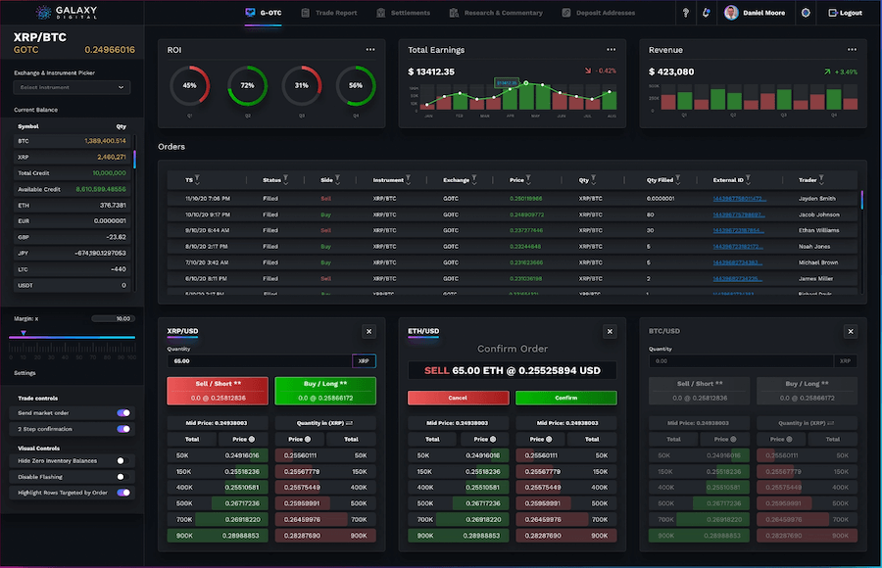Screen dimensions: 882x568
Task: Open Instrument column filter
Action: pos(408,180)
